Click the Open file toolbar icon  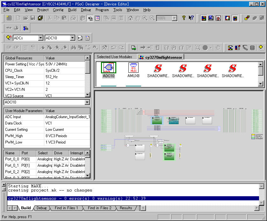click(x=25, y=18)
